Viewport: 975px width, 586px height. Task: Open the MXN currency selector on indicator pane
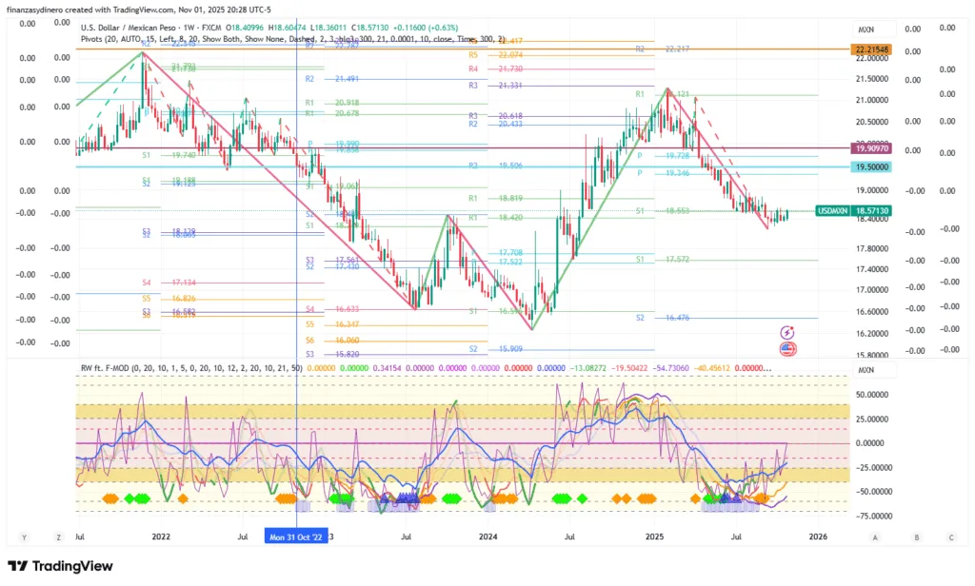866,369
